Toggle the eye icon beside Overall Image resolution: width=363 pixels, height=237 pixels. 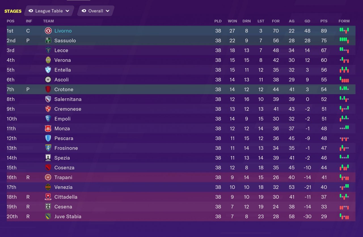84,11
